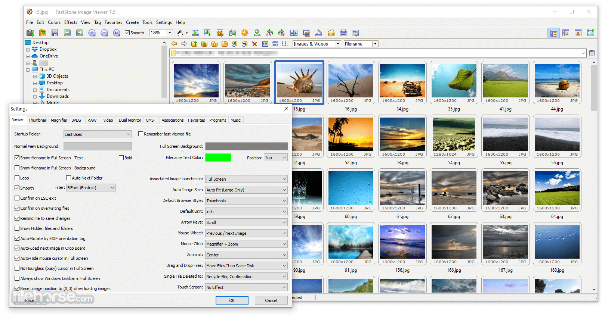Toggle the Loop checkbox

click(x=17, y=178)
